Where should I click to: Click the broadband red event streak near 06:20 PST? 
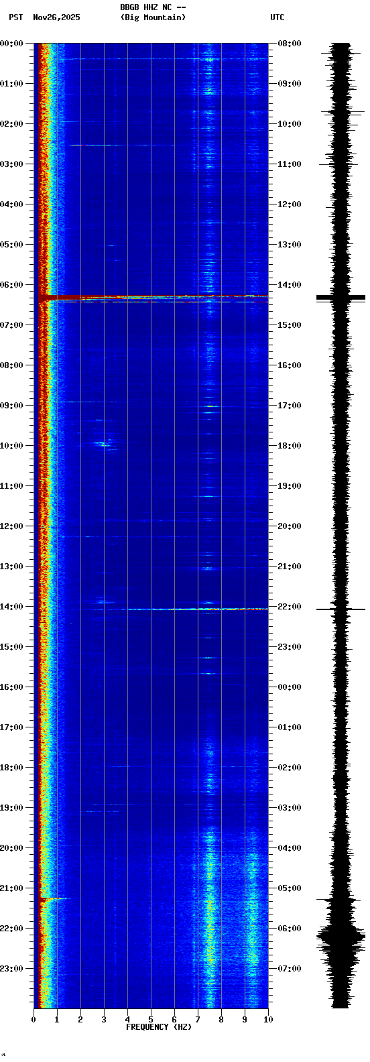click(x=153, y=297)
